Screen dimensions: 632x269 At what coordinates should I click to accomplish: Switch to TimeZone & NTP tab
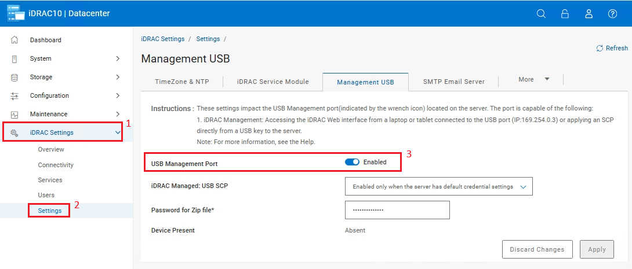click(x=182, y=82)
